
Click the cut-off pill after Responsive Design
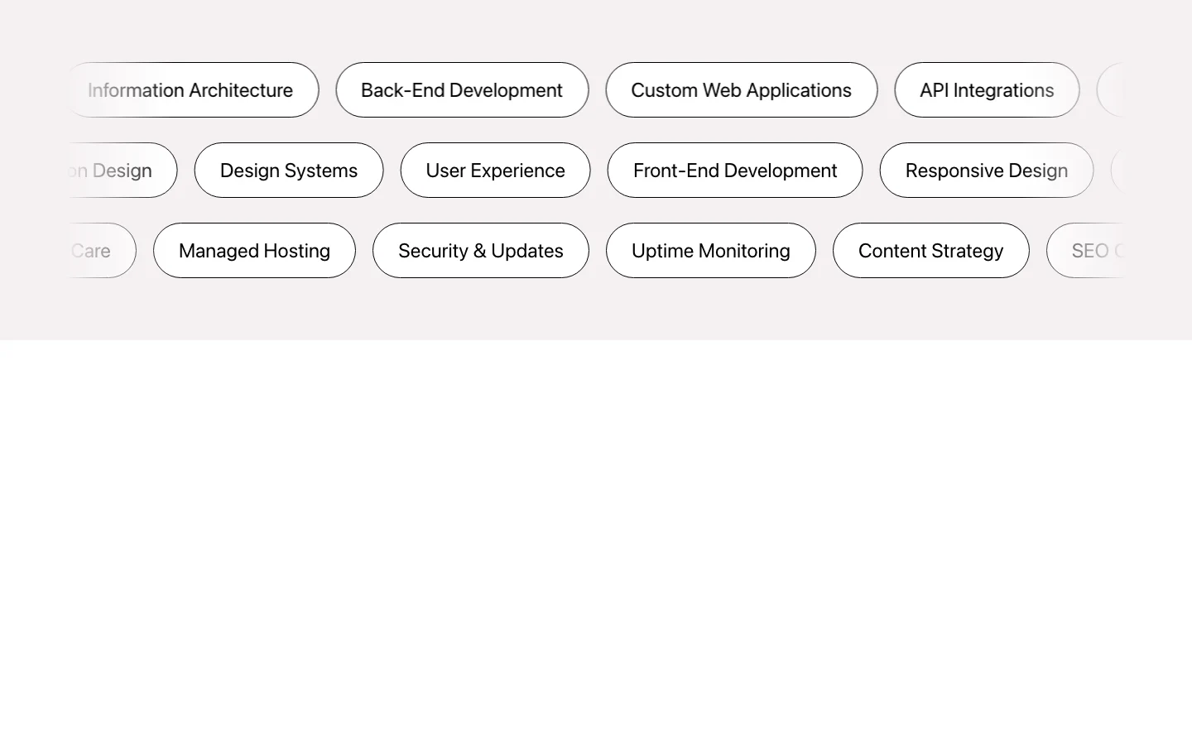click(1117, 170)
